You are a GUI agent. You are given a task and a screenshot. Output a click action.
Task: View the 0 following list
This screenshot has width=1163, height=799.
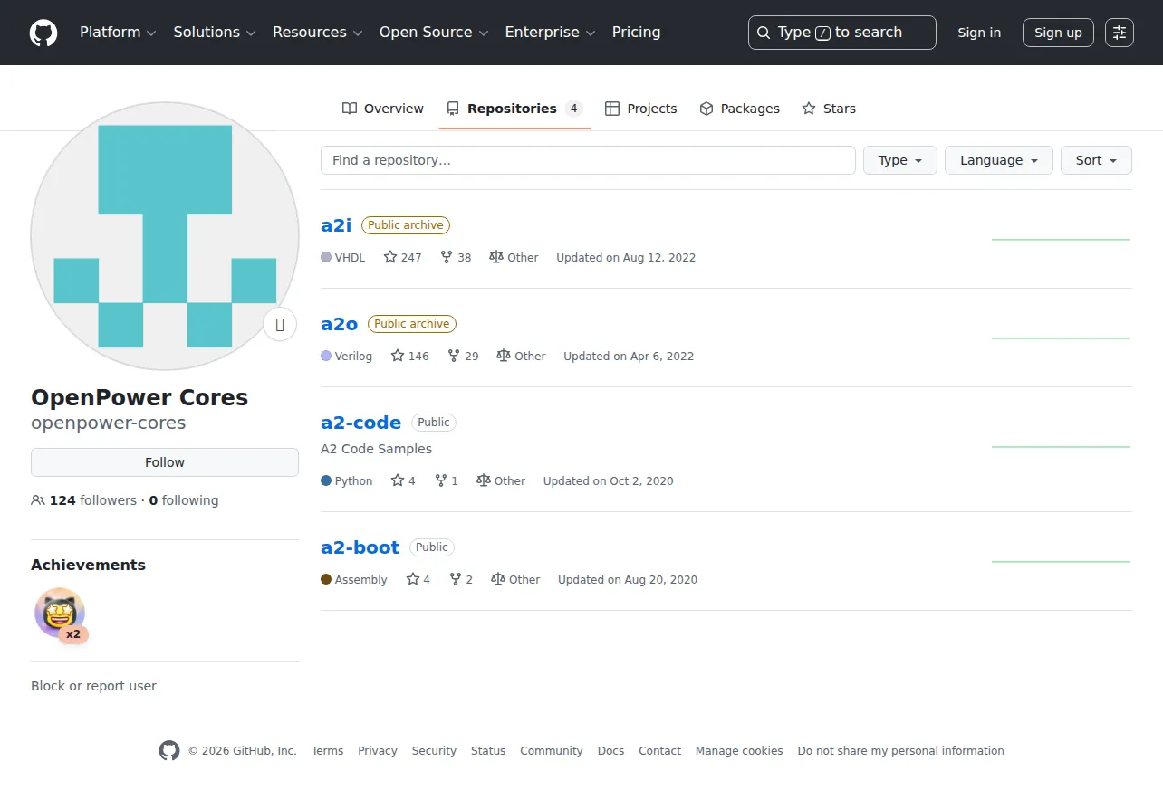click(184, 500)
